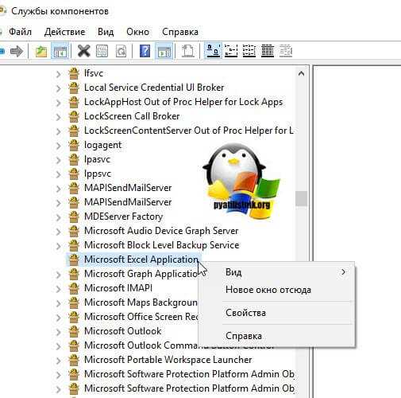The image size is (401, 398).
Task: Expand the LockScreen Call Broker node
Action: [x=59, y=117]
